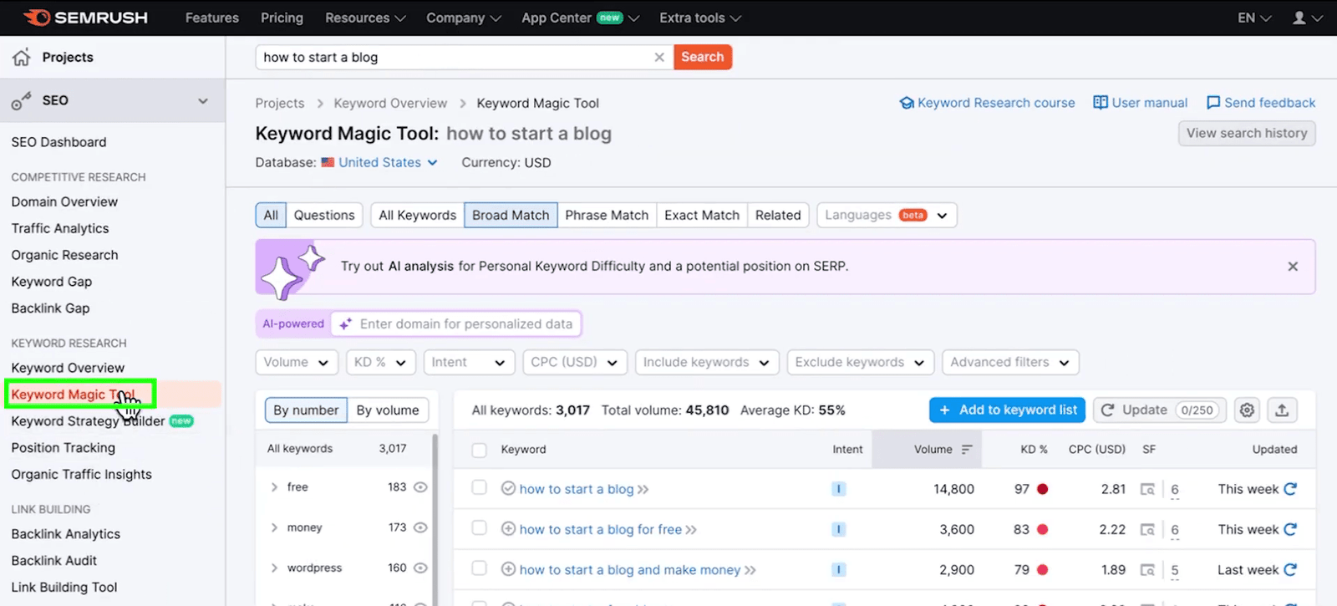1337x606 pixels.
Task: Open the Resources menu
Action: (x=365, y=18)
